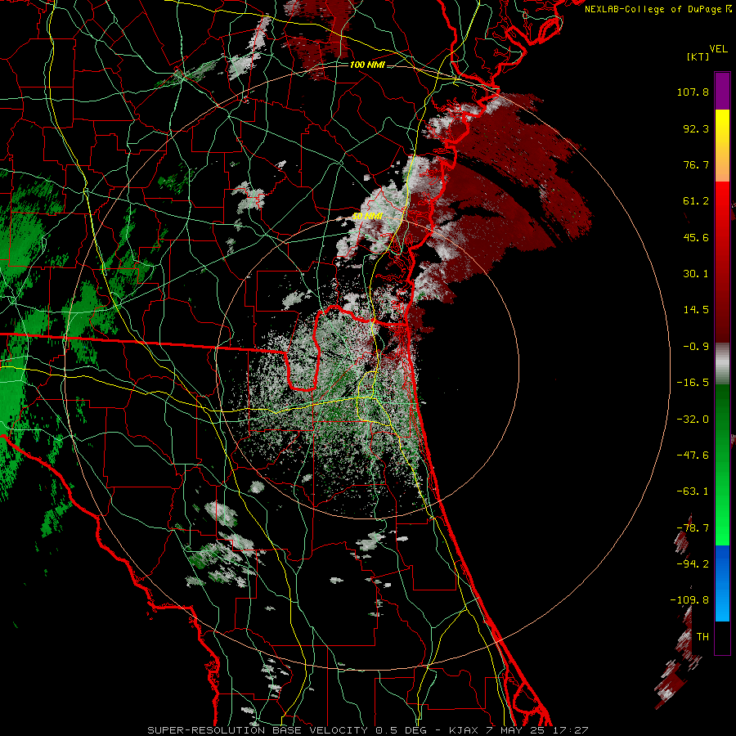Click the 45.6 velocity scale value

(x=696, y=237)
